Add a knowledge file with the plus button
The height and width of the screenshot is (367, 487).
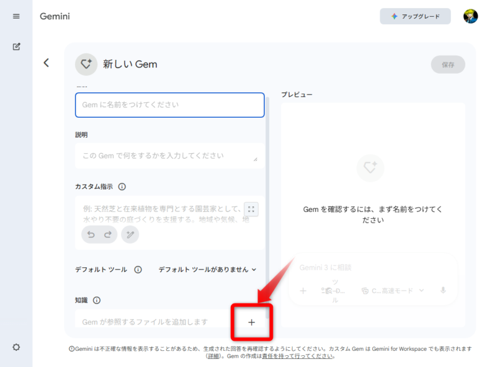point(252,322)
